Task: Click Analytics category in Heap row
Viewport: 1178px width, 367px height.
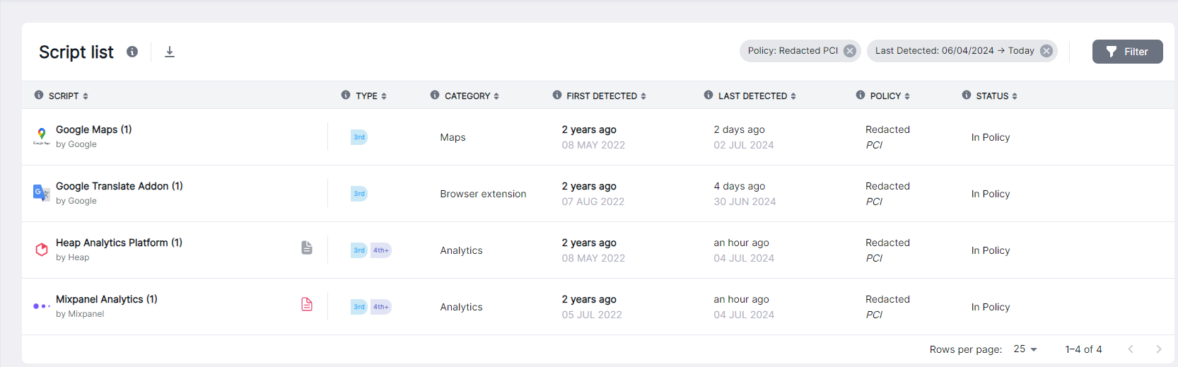Action: tap(461, 250)
